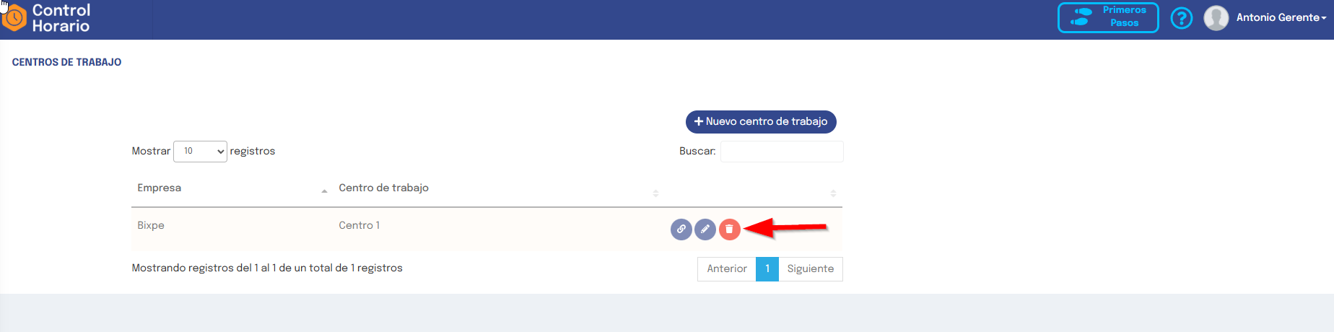
Task: Click the Primeros Pasos footsteps button
Action: tap(1108, 17)
